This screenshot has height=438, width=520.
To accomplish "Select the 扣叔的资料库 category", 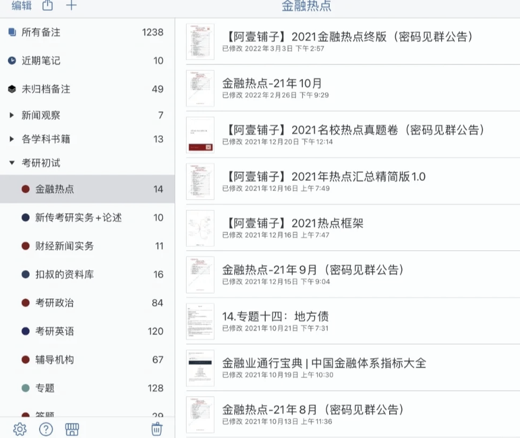I will 87,274.
